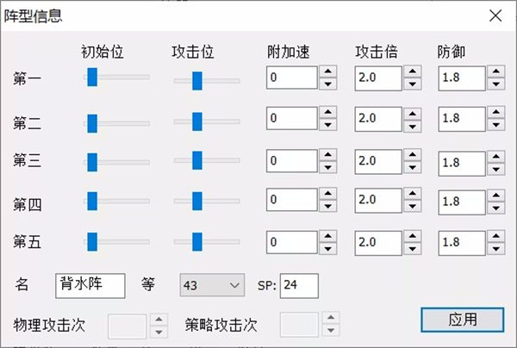Increase 攻击倍 value in 第一 row
Image resolution: width=517 pixels, height=348 pixels.
pos(413,71)
